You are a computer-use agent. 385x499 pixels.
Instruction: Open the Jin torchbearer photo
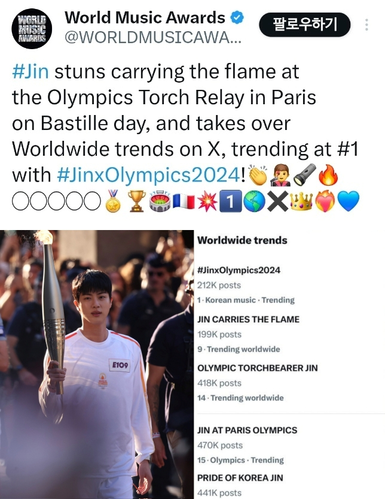97,364
